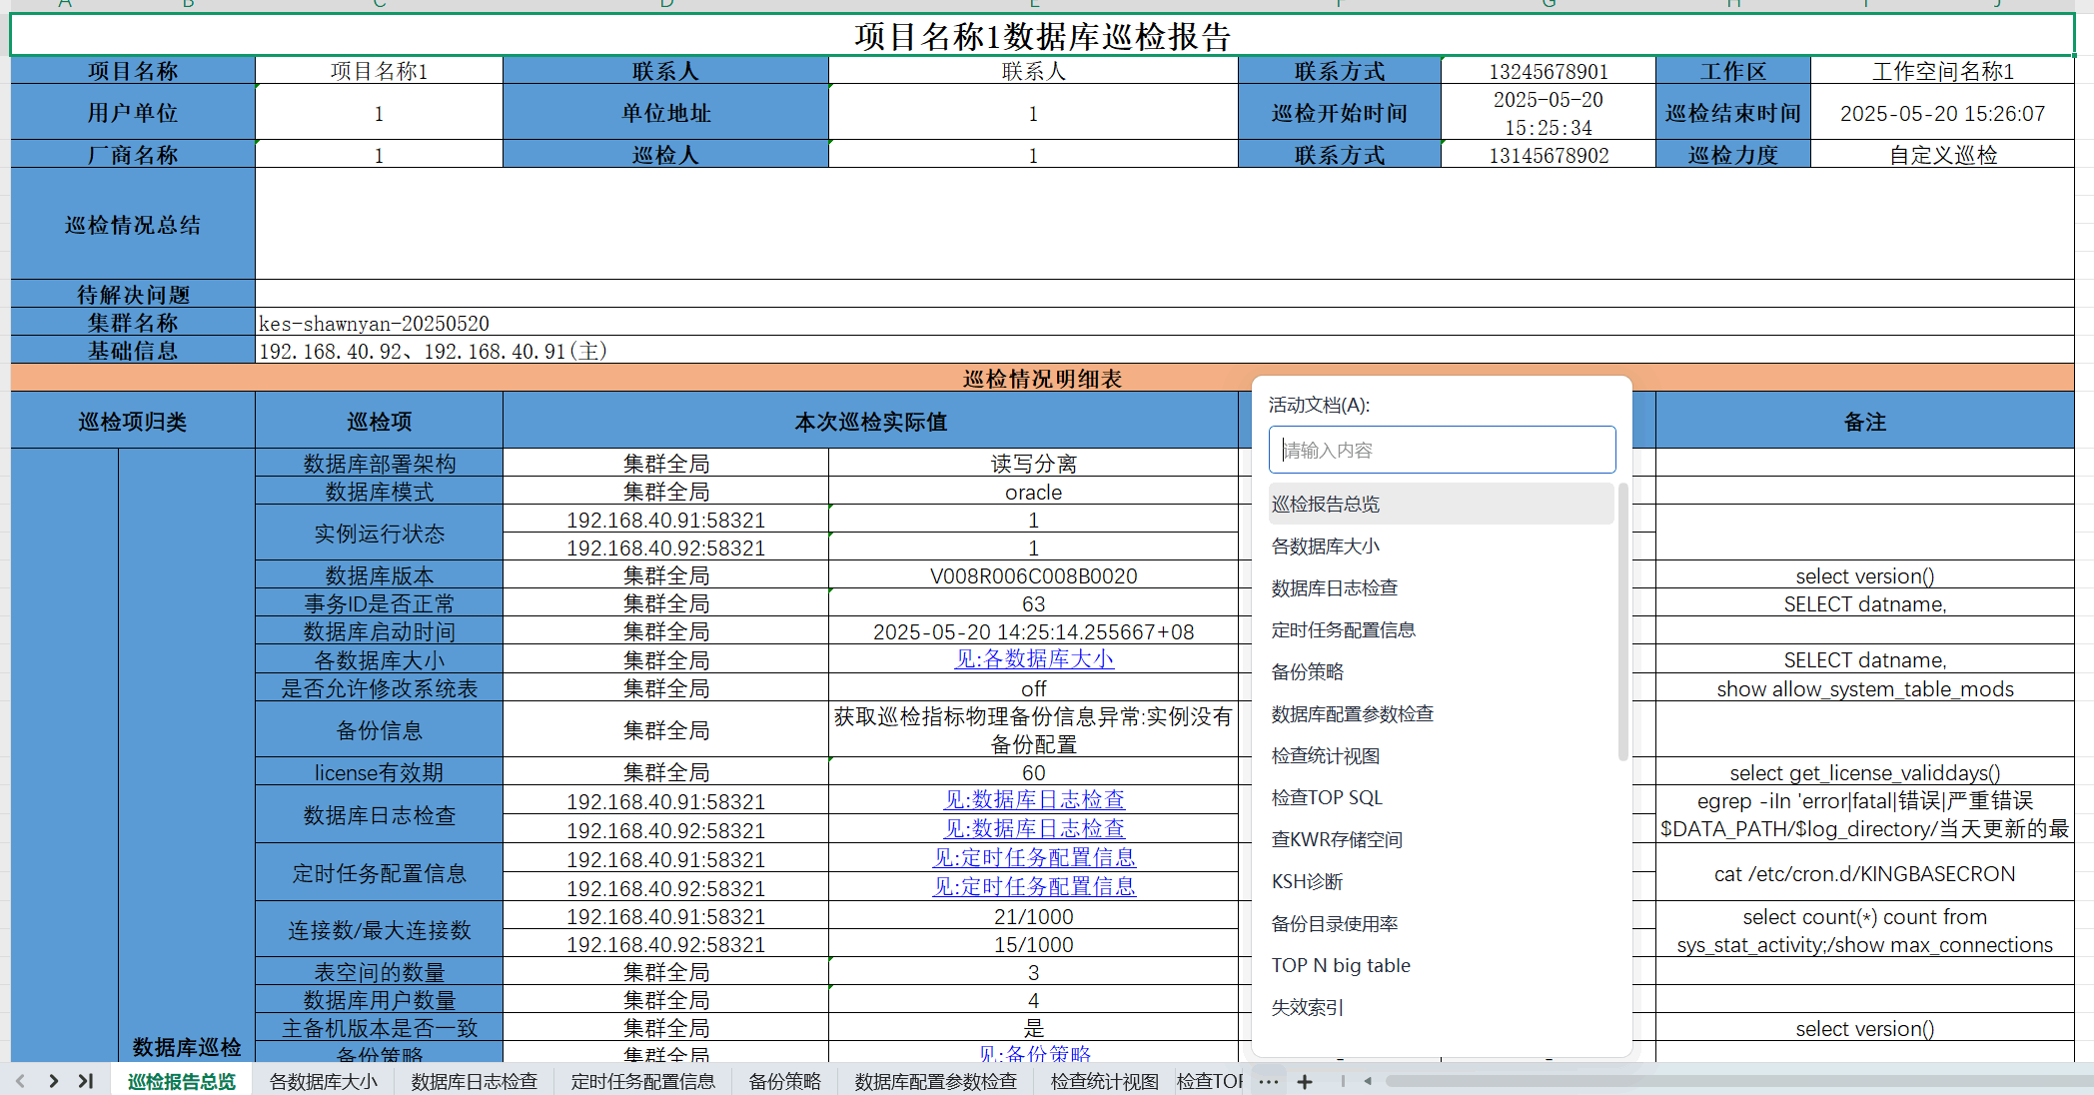Screen dimensions: 2094x1095
Task: Click the horizontal scrollbar left arrow
Action: coord(1368,1081)
